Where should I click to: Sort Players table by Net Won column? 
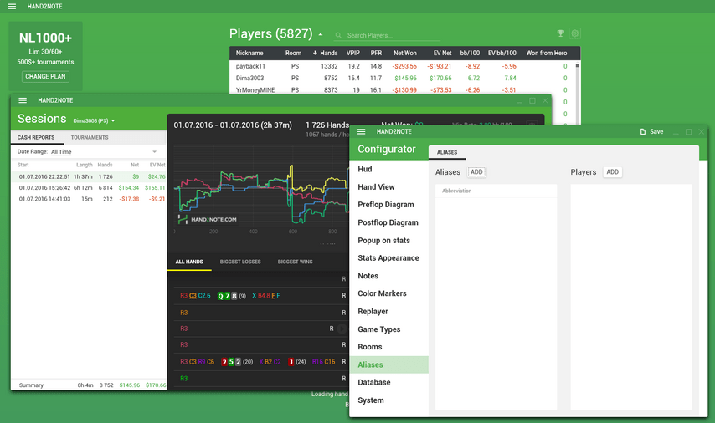(405, 53)
